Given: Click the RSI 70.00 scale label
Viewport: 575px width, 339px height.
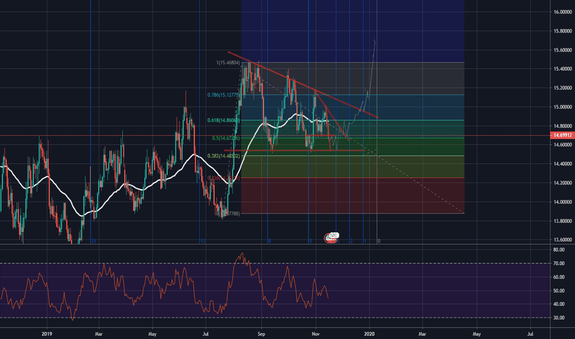Looking at the screenshot, I should (x=560, y=264).
